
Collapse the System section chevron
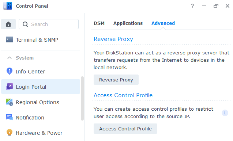[10, 58]
